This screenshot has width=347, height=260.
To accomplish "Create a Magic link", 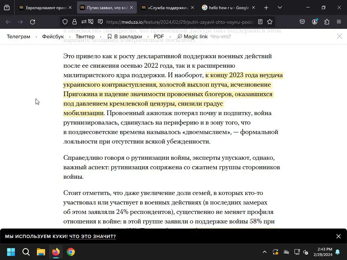I will [x=192, y=37].
